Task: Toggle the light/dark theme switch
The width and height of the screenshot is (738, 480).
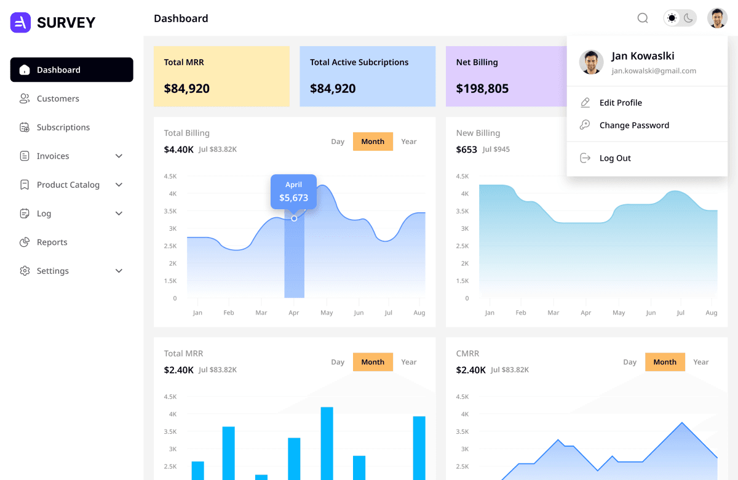Action: [x=680, y=18]
